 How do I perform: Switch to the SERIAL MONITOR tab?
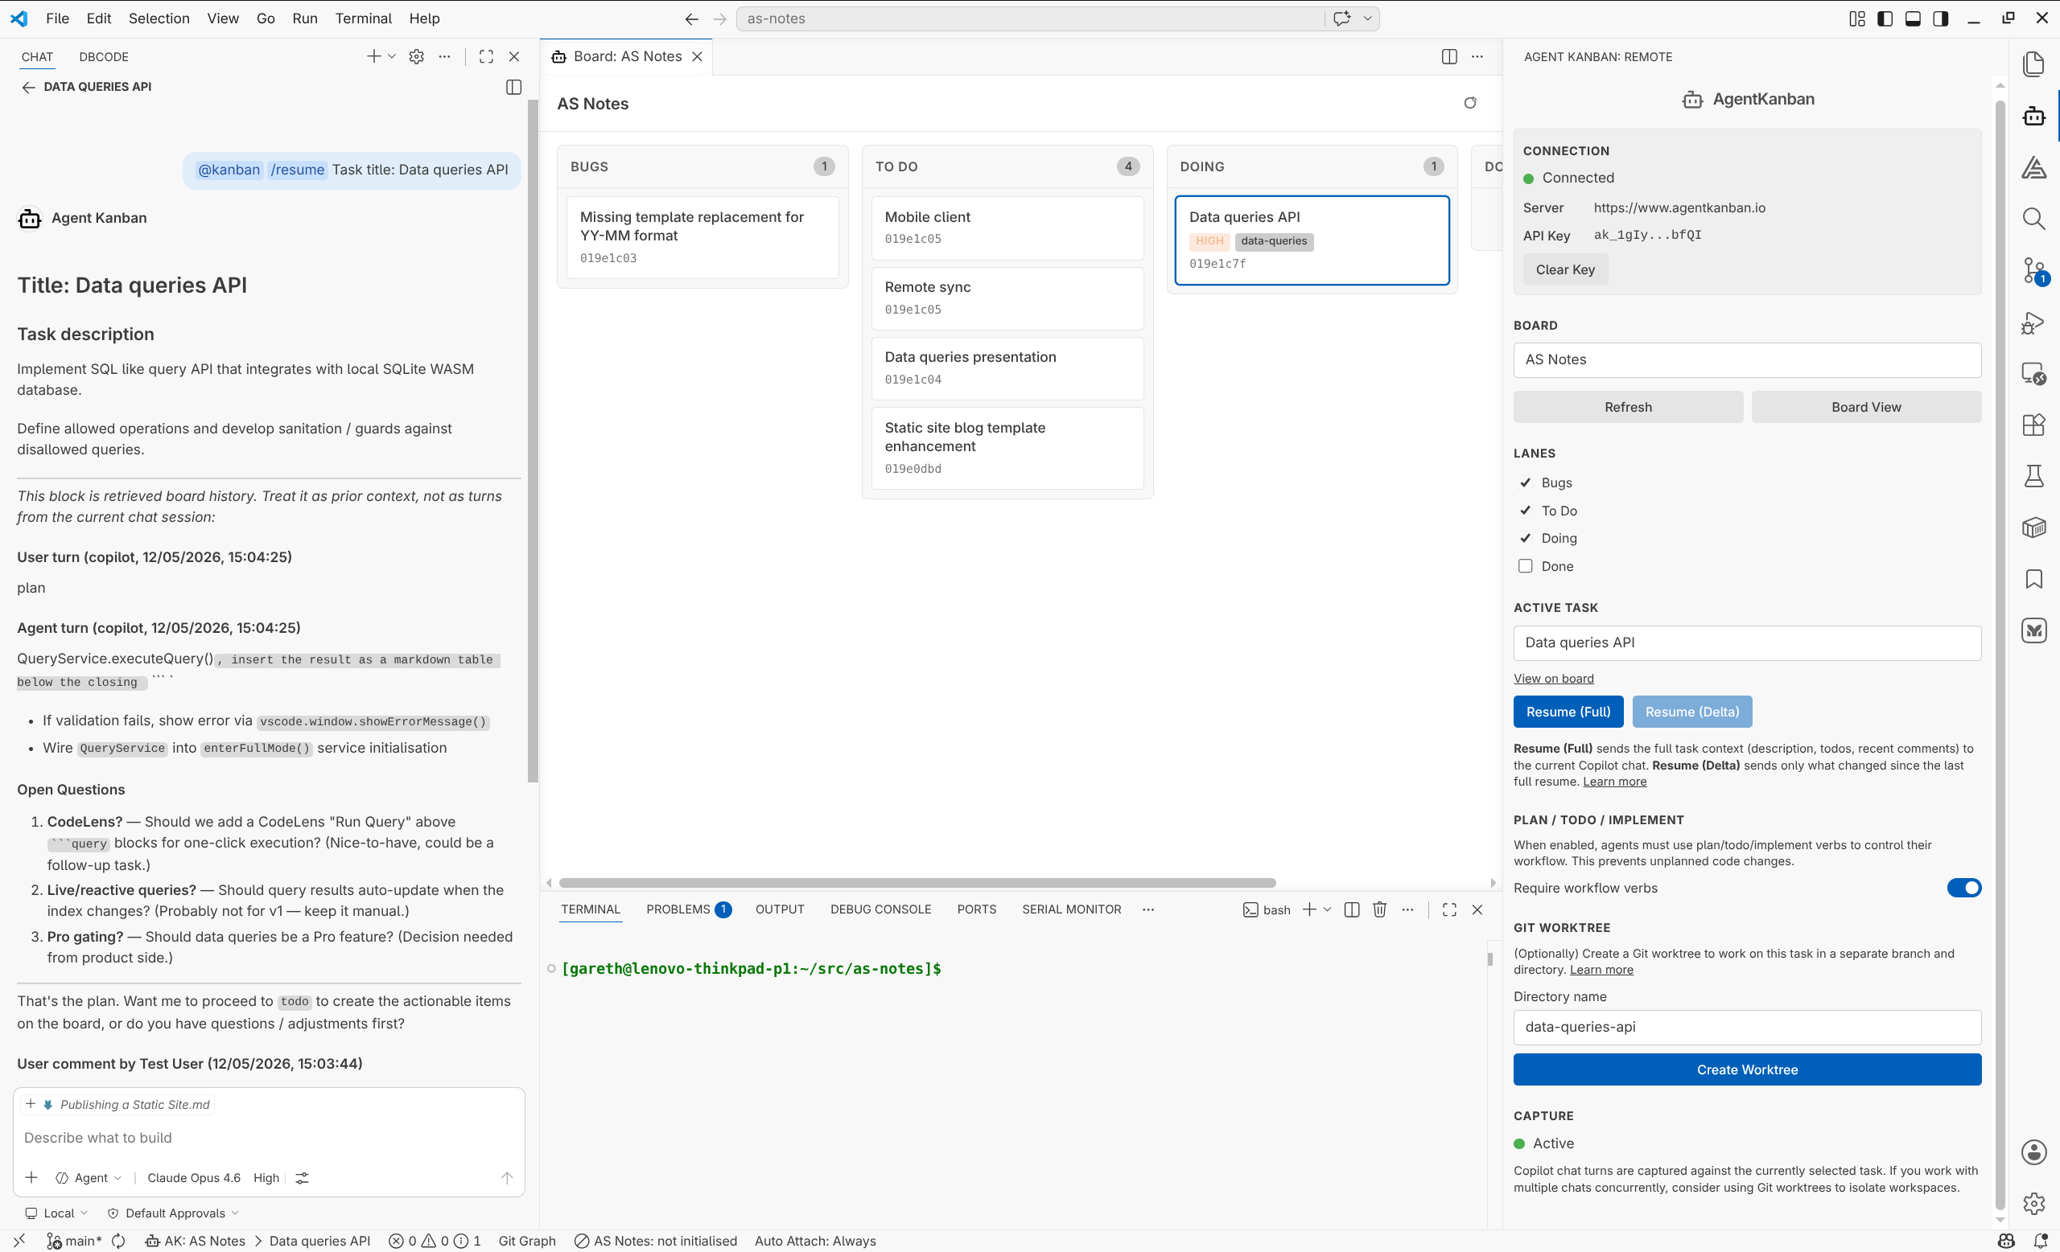(x=1071, y=909)
